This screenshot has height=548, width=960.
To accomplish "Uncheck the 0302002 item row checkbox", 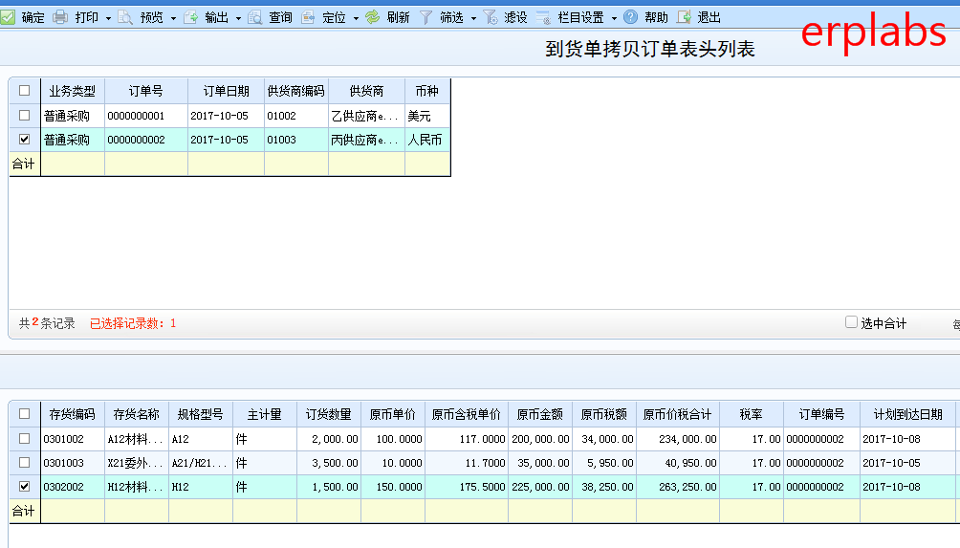I will click(25, 486).
